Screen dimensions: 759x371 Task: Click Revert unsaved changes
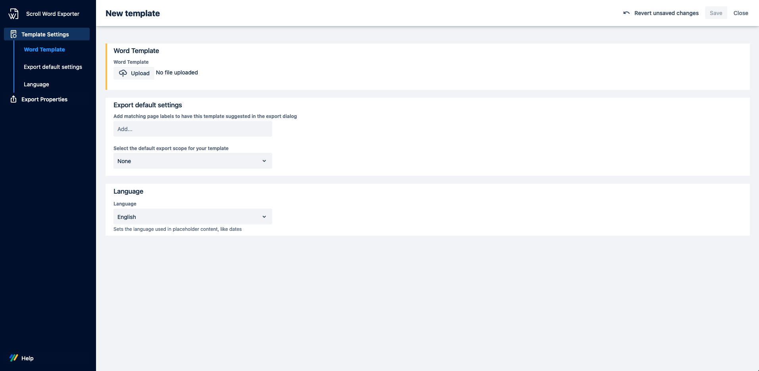[x=666, y=13]
